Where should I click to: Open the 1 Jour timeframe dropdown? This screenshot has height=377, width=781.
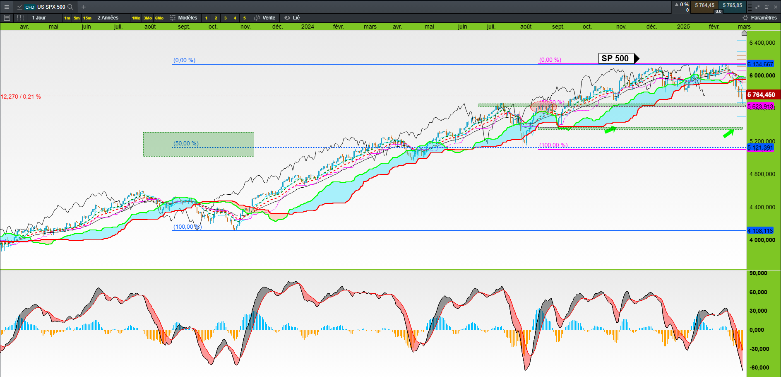pos(39,18)
